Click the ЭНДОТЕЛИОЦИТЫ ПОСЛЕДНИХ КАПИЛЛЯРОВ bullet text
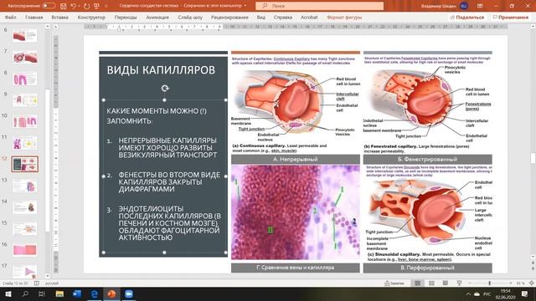Viewport: 536px width, 301px height. [x=169, y=223]
